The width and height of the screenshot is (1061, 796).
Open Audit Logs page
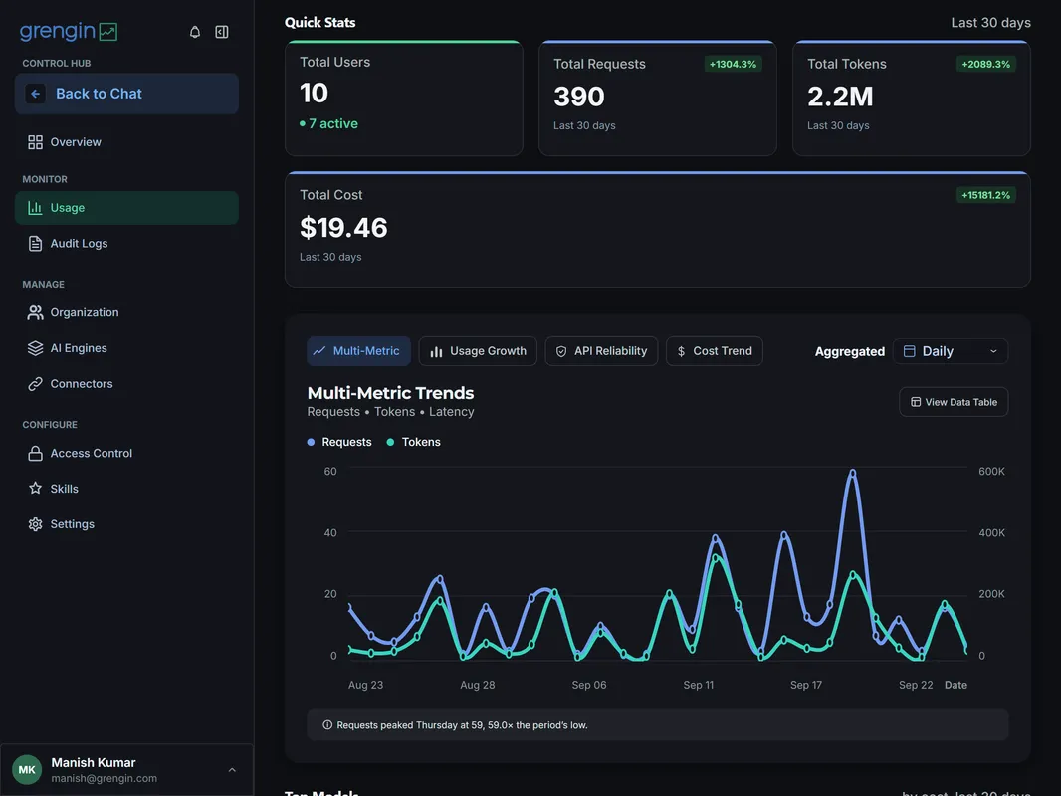point(126,244)
